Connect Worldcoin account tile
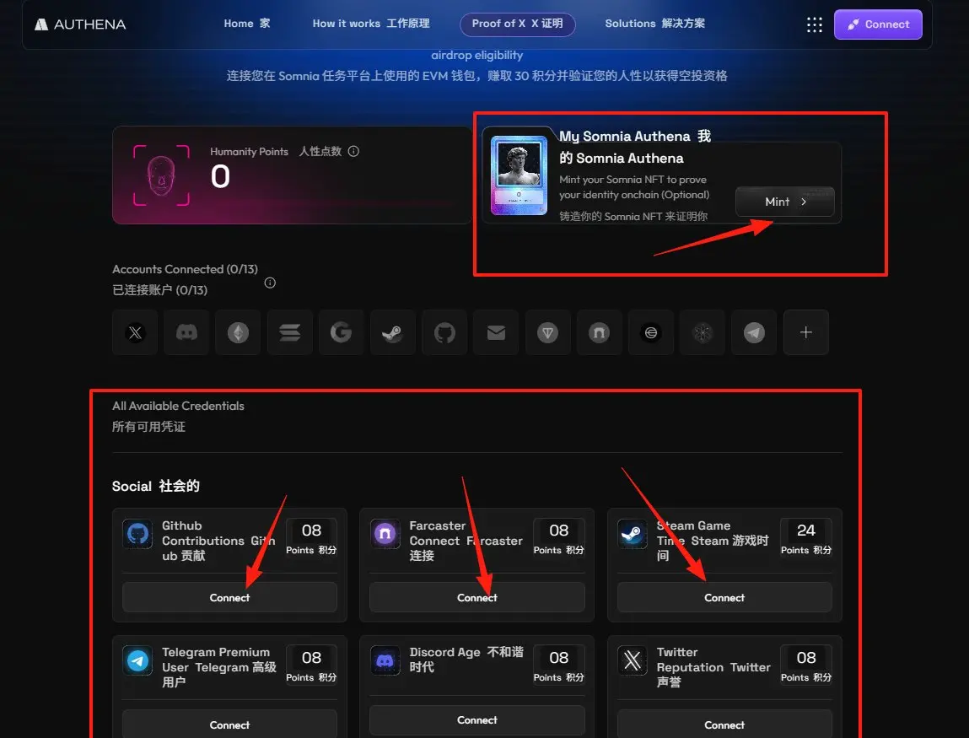This screenshot has width=969, height=738. pyautogui.click(x=651, y=332)
